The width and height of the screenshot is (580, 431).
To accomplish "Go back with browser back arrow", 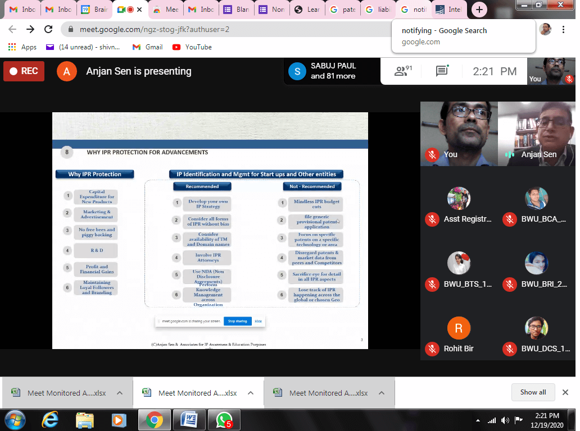I will pyautogui.click(x=12, y=29).
